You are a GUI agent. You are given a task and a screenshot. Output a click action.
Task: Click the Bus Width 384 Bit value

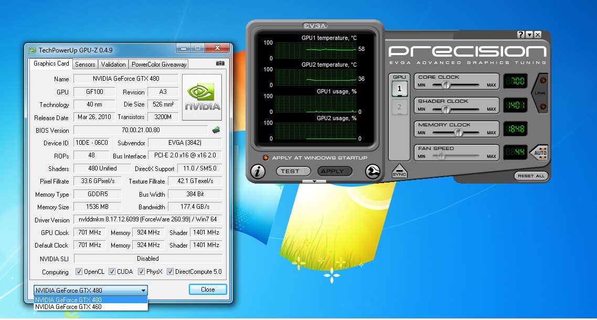click(195, 194)
